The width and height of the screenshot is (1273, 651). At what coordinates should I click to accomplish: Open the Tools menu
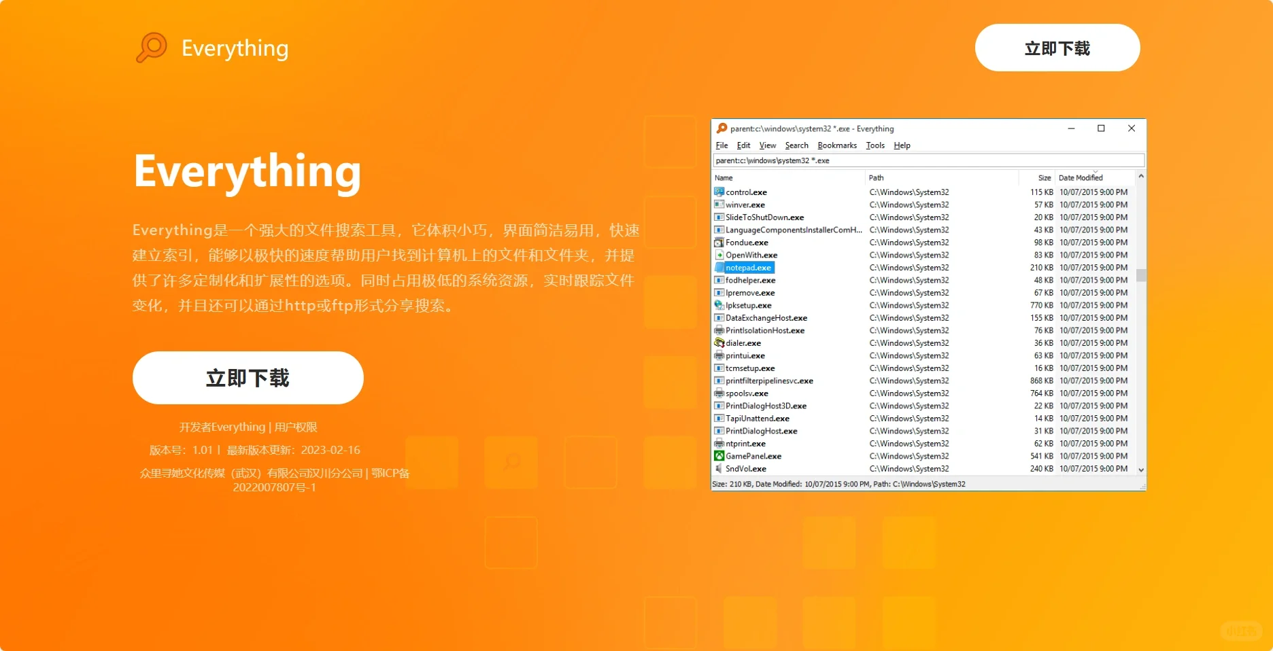875,145
